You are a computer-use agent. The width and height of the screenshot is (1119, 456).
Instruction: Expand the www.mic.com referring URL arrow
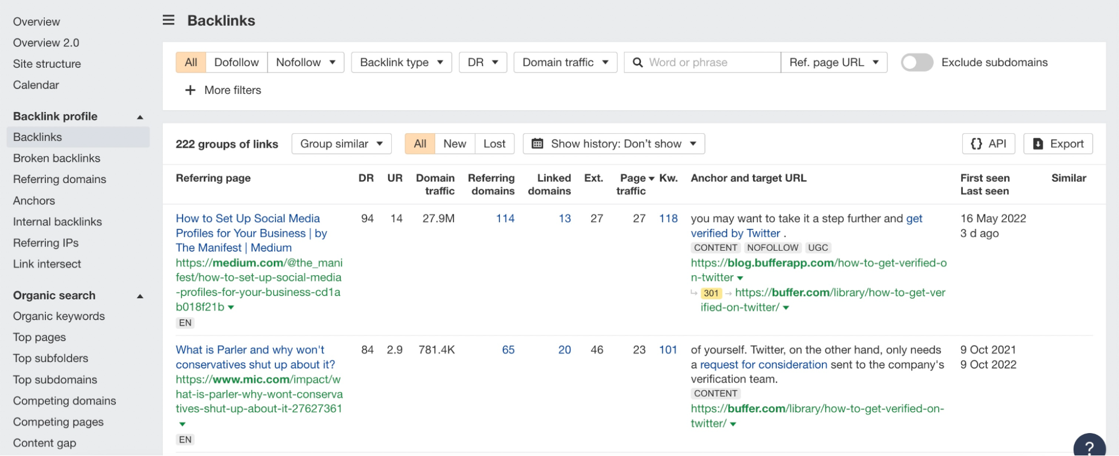[182, 424]
